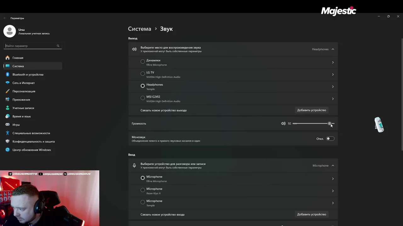Click the Bluetooth и устройства icon
403x226 pixels.
(8, 74)
